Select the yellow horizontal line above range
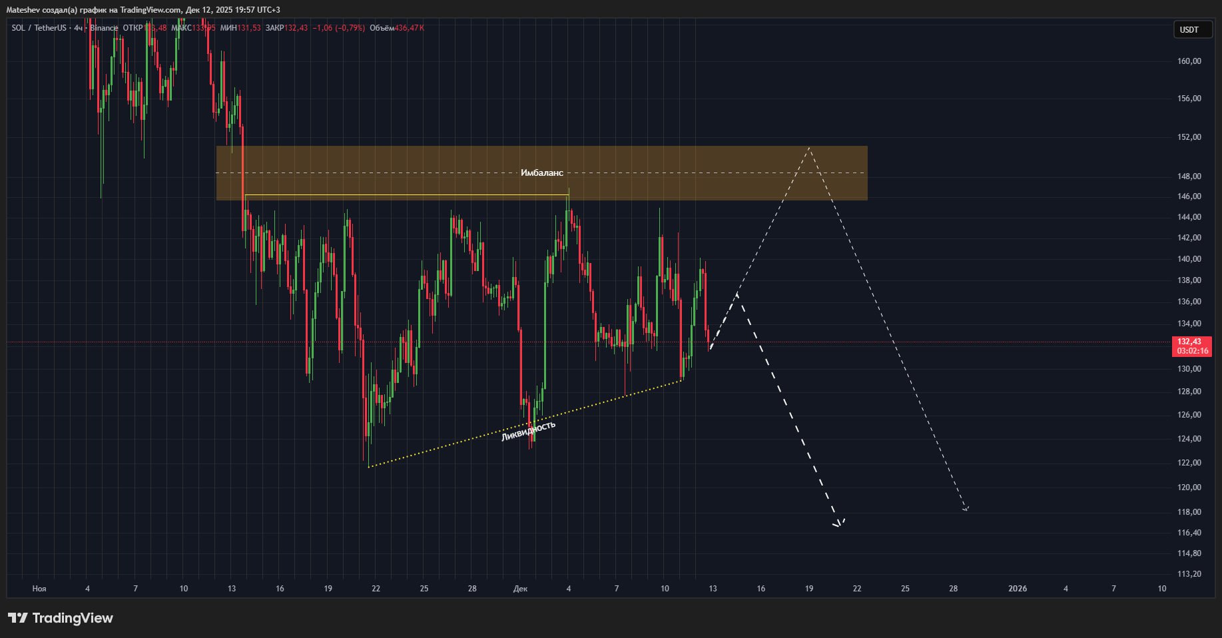Viewport: 1222px width, 638px height. 406,195
